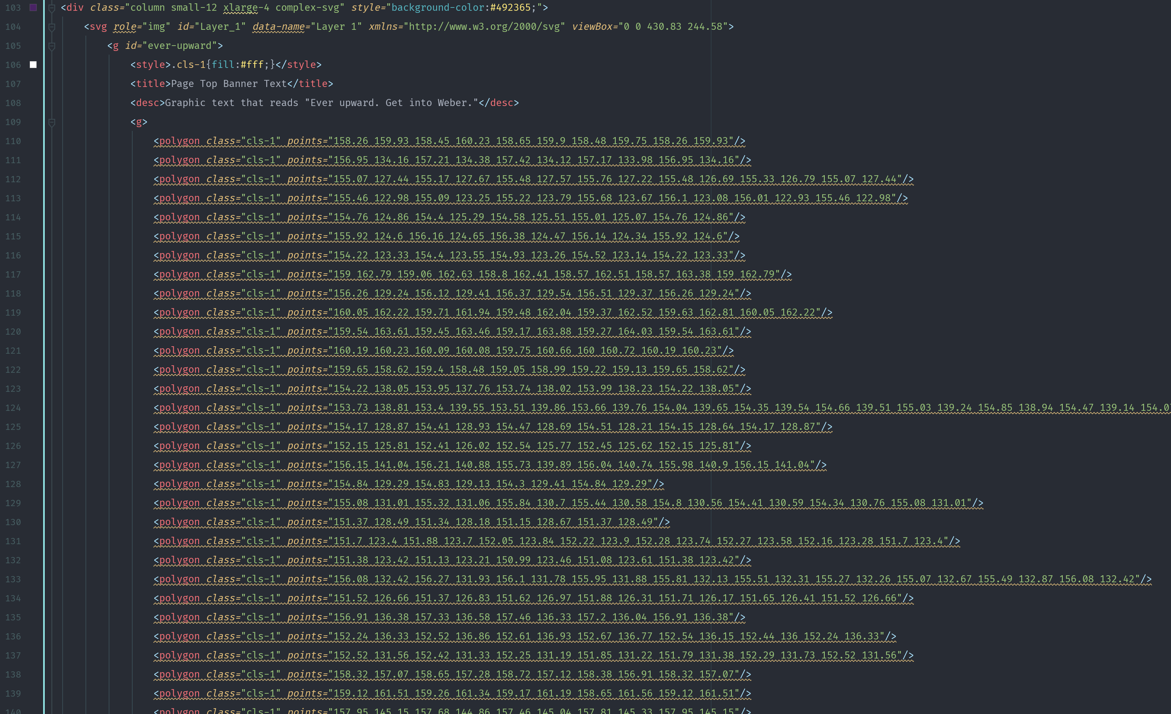Collapse the nested g tag on line 109

tap(52, 123)
